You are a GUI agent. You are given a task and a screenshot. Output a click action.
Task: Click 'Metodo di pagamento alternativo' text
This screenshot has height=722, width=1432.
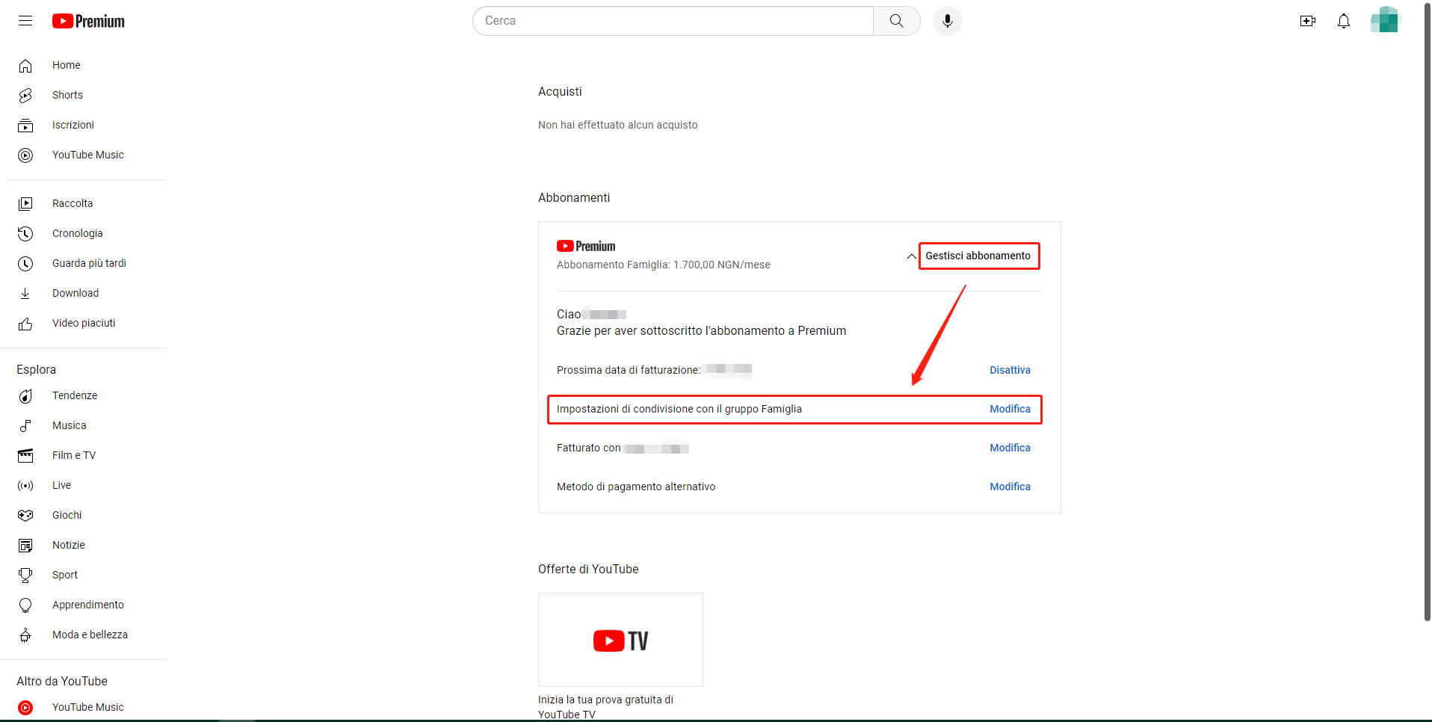point(636,487)
